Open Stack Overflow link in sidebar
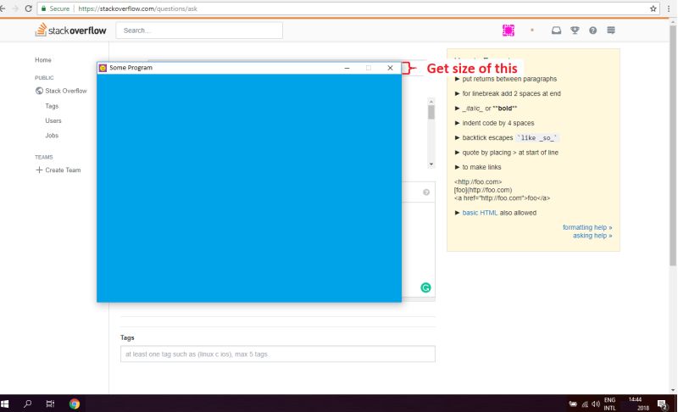 click(x=66, y=91)
